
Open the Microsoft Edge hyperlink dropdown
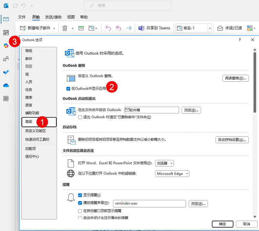[172, 174]
